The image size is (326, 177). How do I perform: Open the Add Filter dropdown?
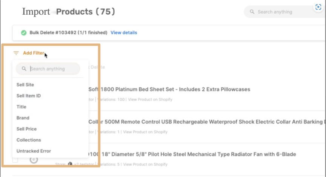pos(33,53)
